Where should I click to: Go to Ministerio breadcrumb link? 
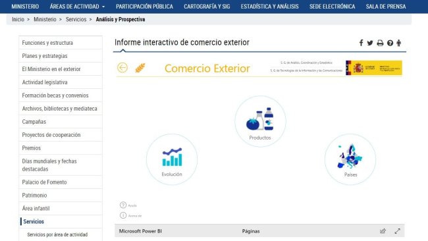click(x=45, y=19)
